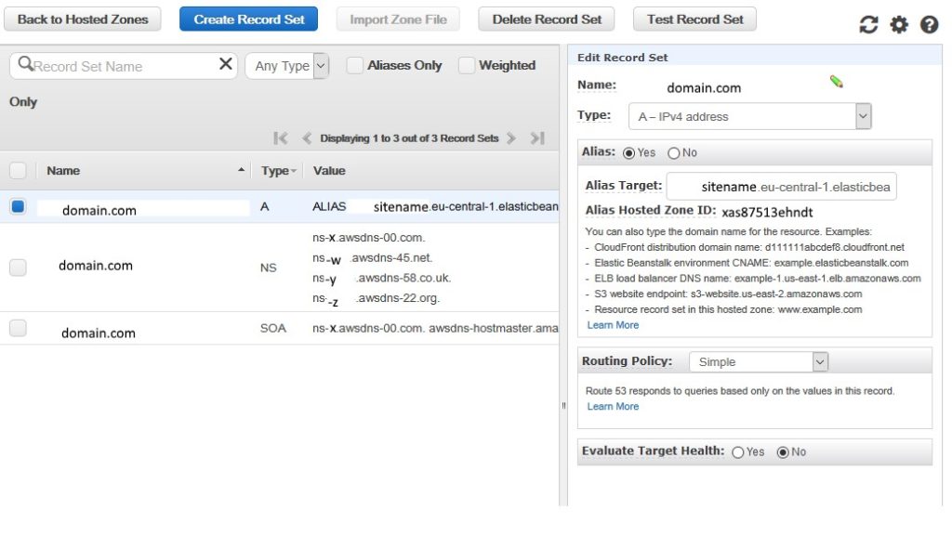Create a new record set
This screenshot has width=952, height=549.
click(247, 18)
